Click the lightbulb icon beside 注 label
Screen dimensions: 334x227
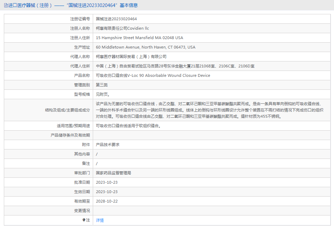click(x=84, y=220)
